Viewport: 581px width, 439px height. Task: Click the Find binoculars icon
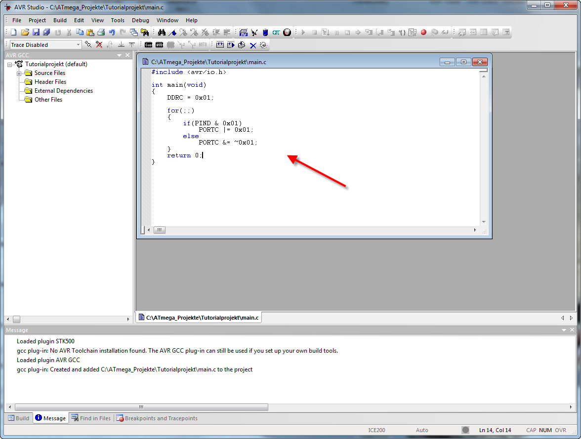pyautogui.click(x=162, y=33)
